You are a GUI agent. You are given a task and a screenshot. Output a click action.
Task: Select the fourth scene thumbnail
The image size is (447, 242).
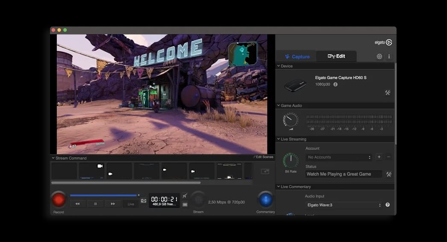147,171
